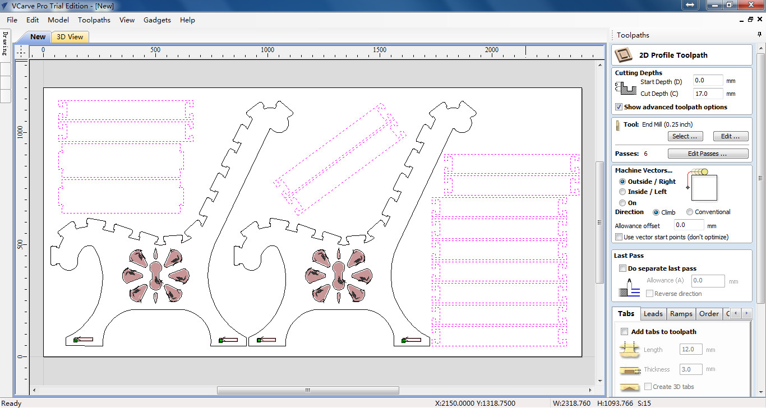The width and height of the screenshot is (766, 408).
Task: Tick the Create 3D tabs checkbox
Action: coord(648,387)
